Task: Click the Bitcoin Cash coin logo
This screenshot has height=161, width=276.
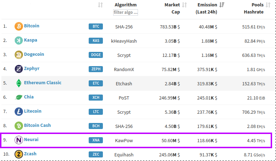Action: 19,126
